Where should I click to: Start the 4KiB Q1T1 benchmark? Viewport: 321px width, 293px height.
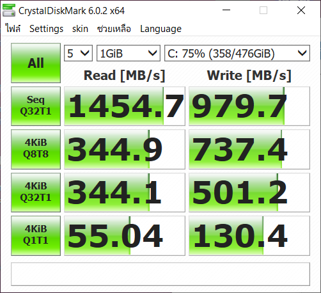tap(36, 235)
